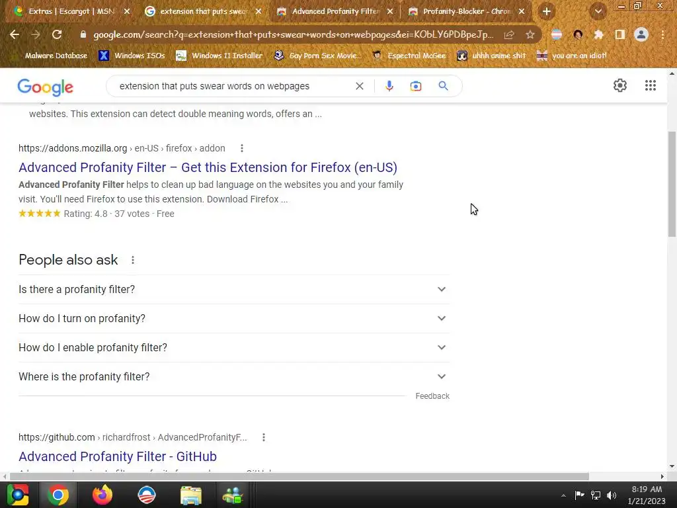Click the scroll-down arrow of vertical scrollbar
This screenshot has height=508, width=677.
click(672, 466)
